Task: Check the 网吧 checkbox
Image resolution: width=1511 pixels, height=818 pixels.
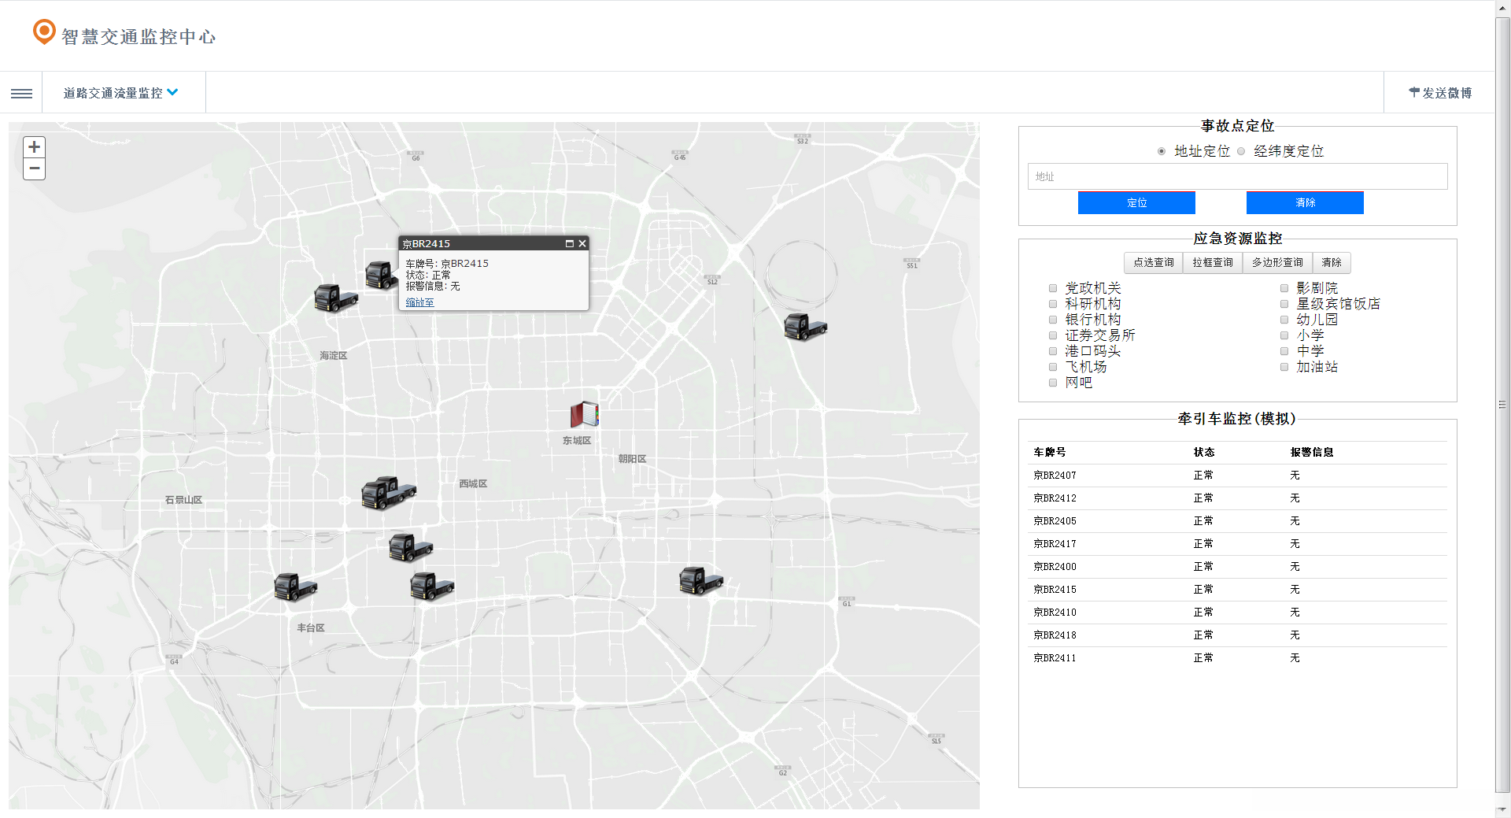Action: 1053,383
